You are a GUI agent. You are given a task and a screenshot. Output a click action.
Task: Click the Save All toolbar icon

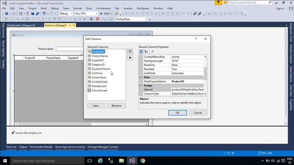[38, 14]
